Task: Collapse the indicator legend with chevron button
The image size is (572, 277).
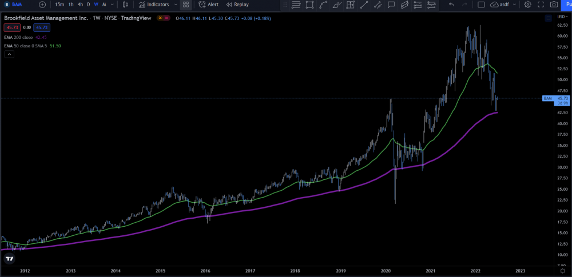Action: (9, 54)
